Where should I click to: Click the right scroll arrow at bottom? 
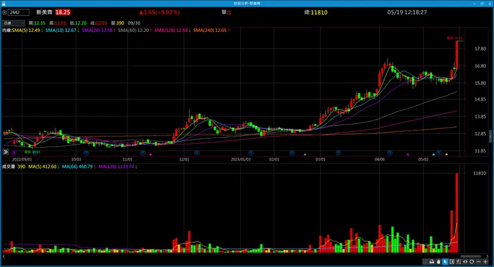(x=487, y=256)
